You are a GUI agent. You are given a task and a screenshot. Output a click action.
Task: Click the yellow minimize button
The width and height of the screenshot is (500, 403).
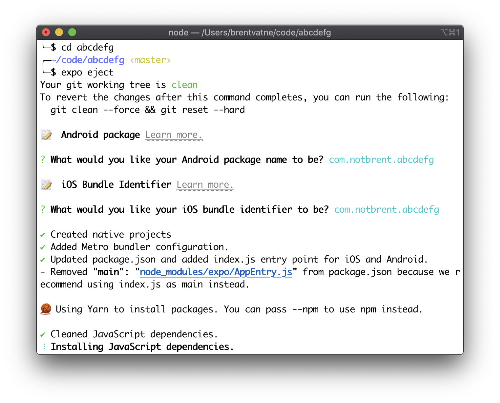[x=59, y=32]
